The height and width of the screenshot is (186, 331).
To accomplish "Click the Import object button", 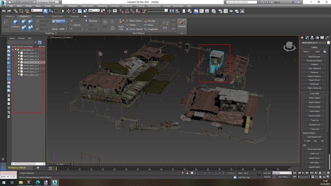I will tap(314, 98).
